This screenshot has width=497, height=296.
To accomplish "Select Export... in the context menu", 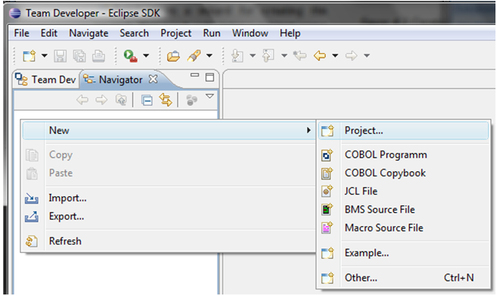I will point(169,217).
